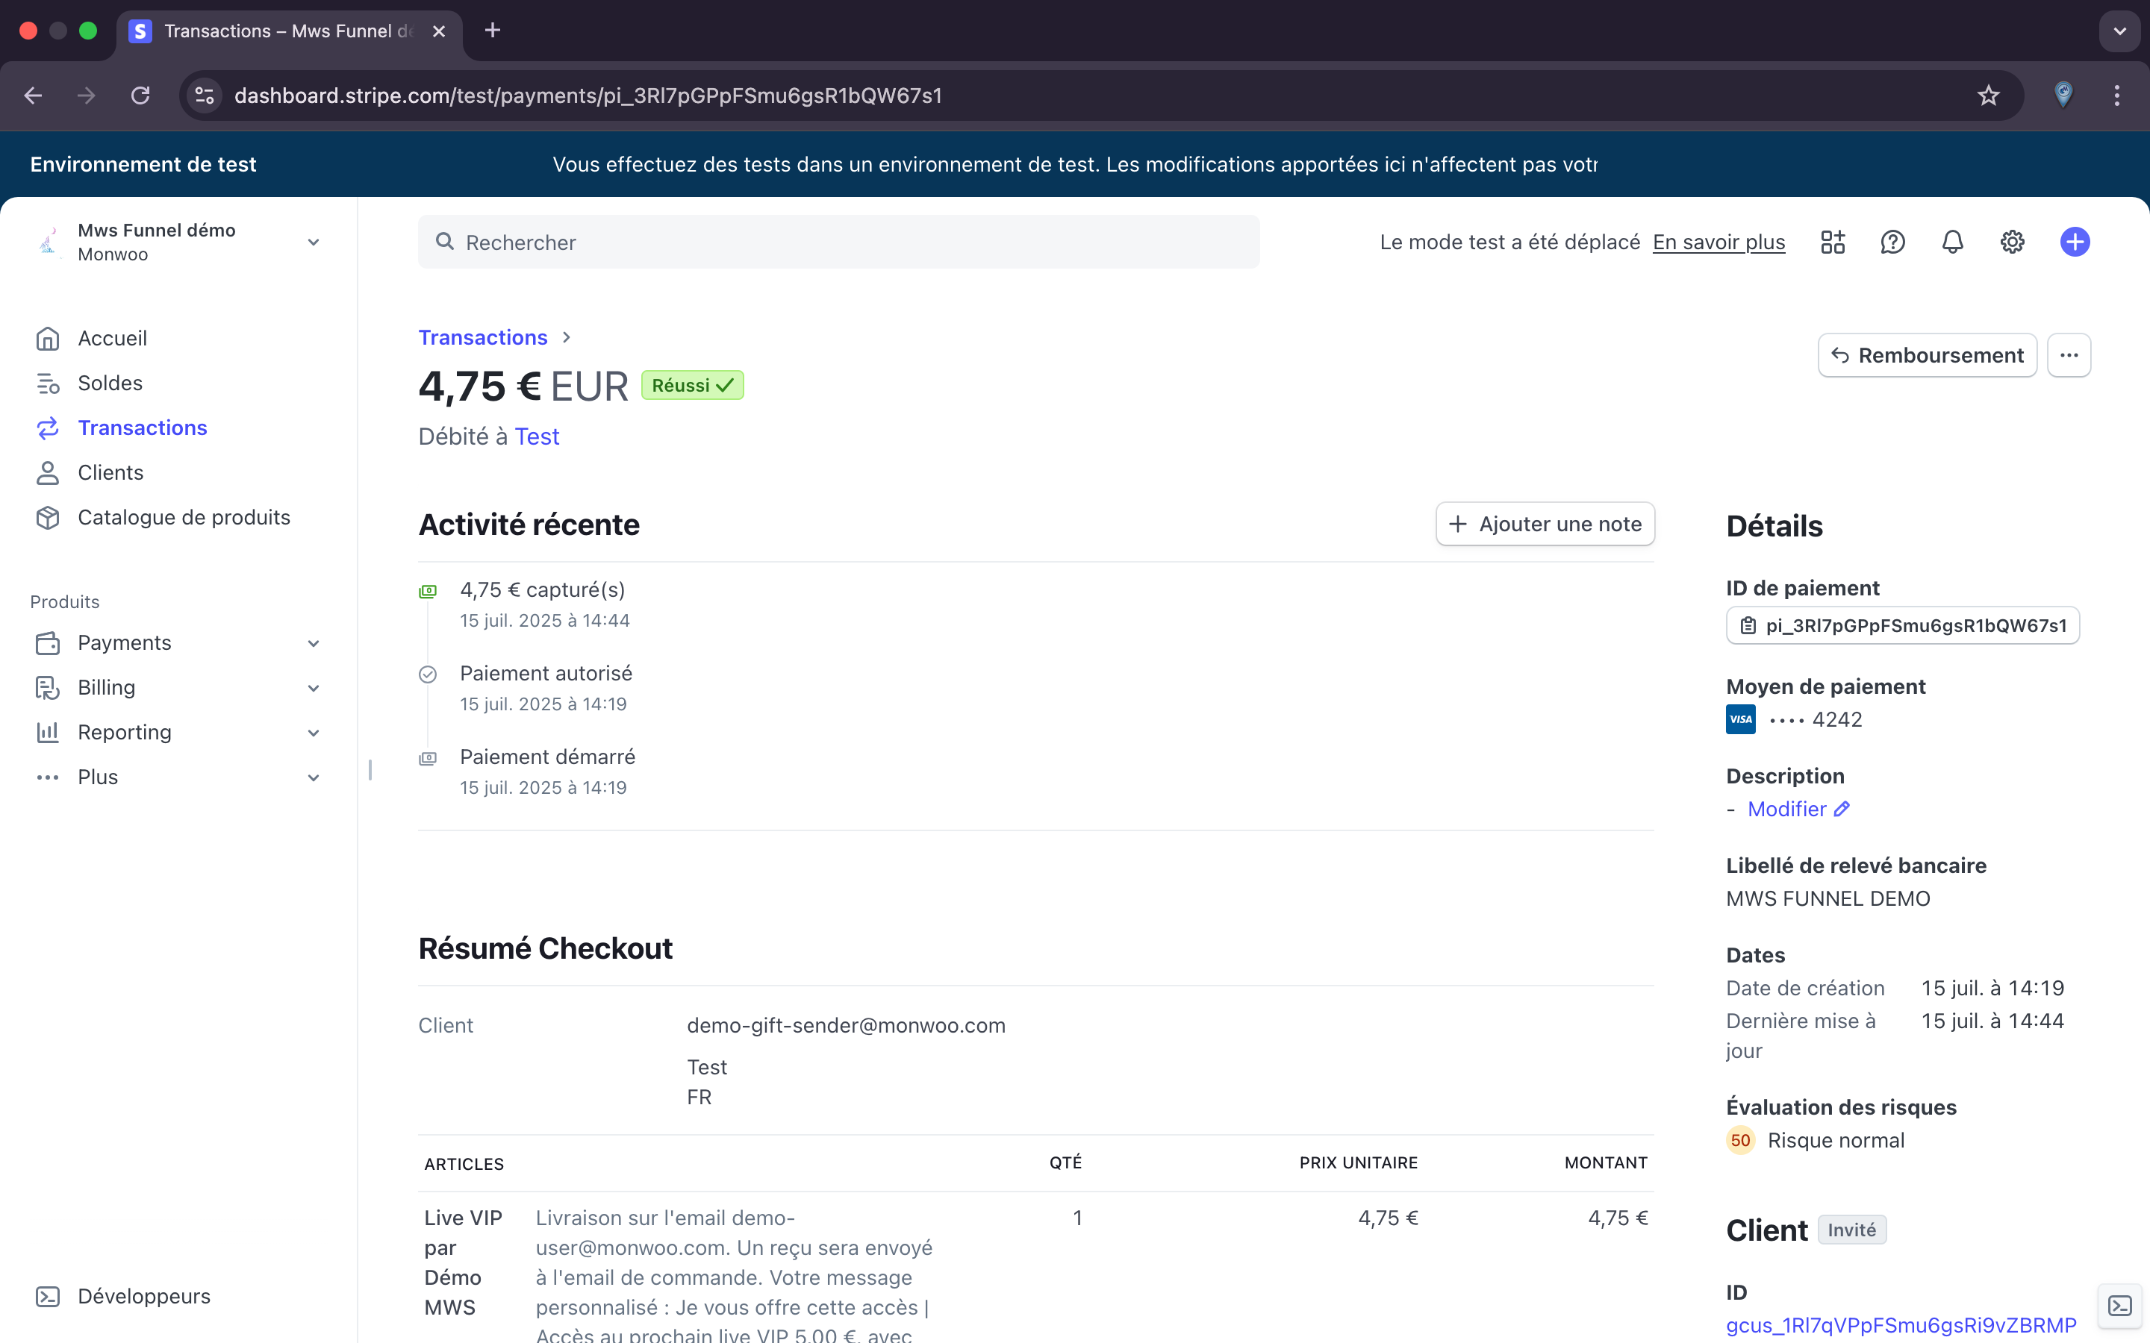Expand the Billing menu chevron

(x=313, y=687)
